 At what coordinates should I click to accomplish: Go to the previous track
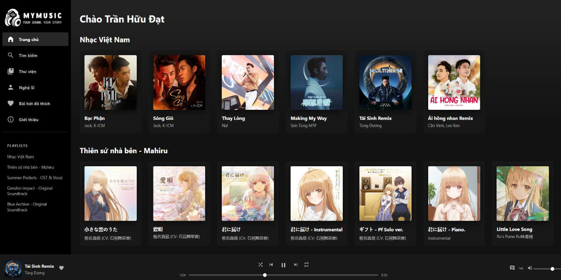coord(271,265)
